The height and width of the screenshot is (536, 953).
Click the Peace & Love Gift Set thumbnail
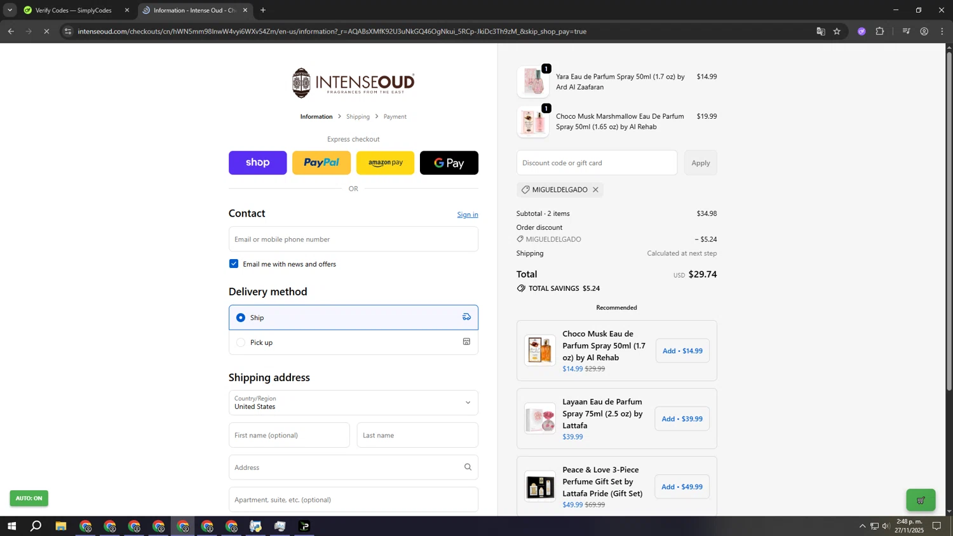tap(540, 486)
